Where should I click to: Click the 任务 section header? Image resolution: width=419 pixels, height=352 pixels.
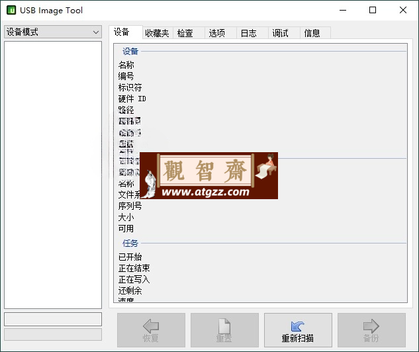click(x=130, y=243)
